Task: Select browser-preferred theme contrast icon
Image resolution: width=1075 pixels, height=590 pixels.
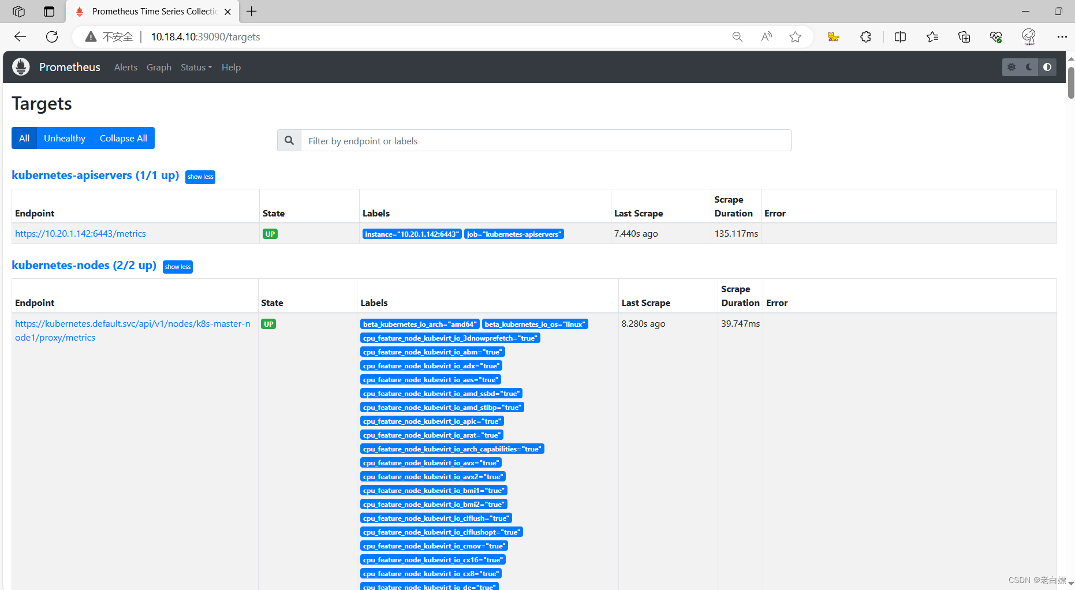Action: point(1047,67)
